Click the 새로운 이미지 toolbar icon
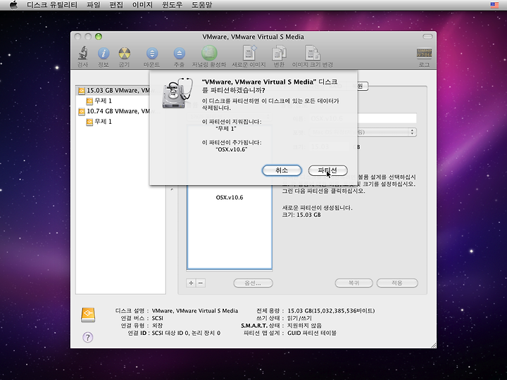The image size is (507, 380). click(249, 56)
